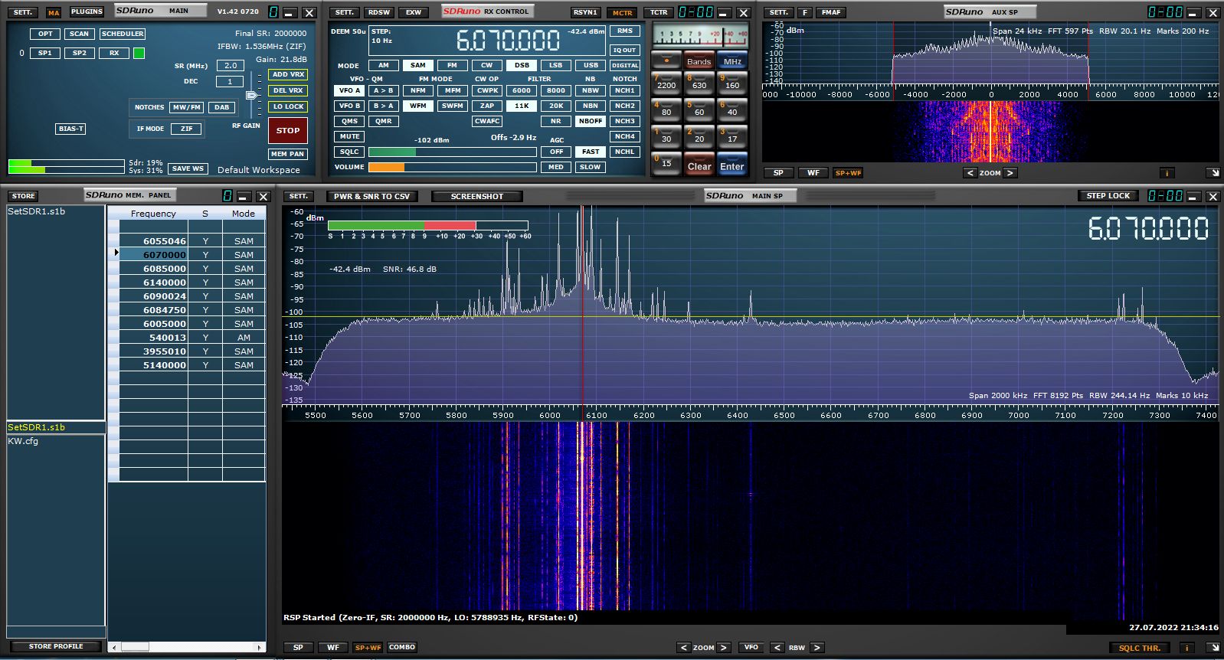Click the resize arrow in Aux SP
This screenshot has height=660, width=1224.
(1213, 173)
